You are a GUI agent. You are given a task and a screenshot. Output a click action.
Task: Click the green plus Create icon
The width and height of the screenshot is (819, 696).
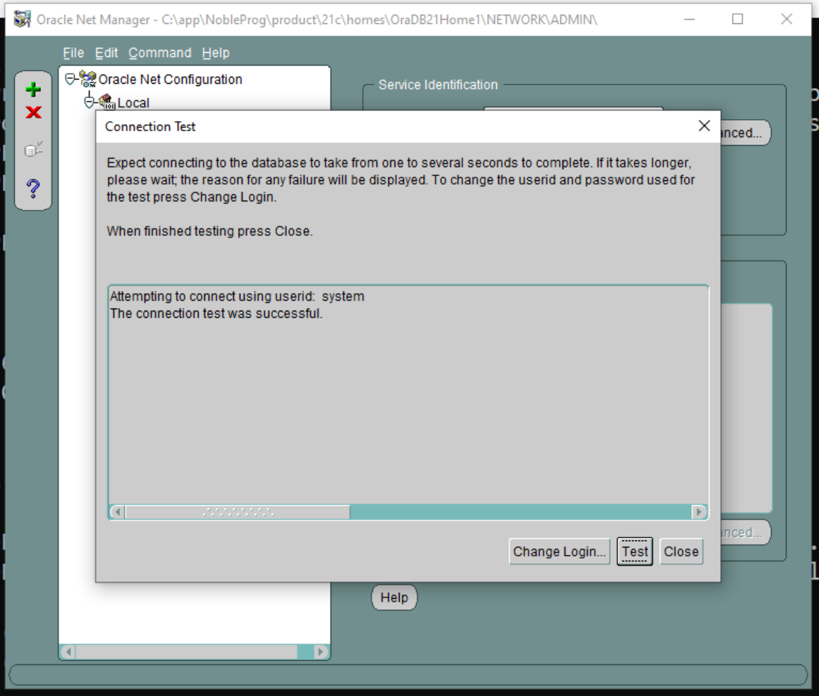pyautogui.click(x=33, y=89)
